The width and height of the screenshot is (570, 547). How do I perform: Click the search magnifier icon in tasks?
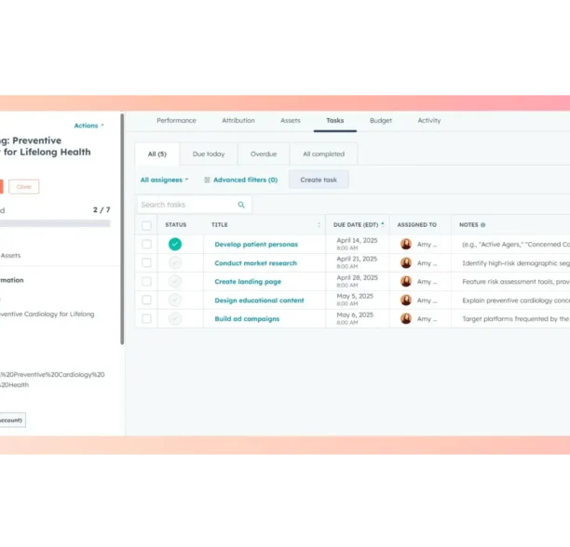pos(241,205)
